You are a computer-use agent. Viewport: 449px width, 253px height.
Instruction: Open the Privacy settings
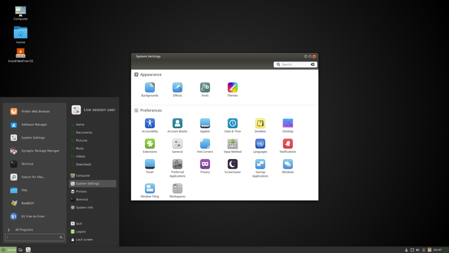[205, 165]
